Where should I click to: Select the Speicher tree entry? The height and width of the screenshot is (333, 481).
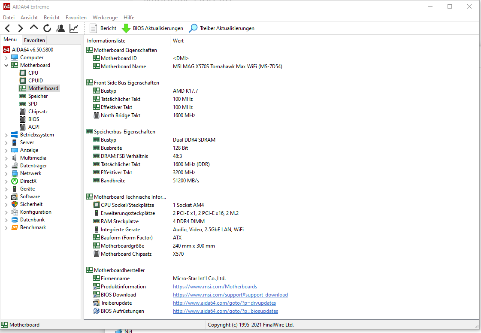[x=38, y=96]
